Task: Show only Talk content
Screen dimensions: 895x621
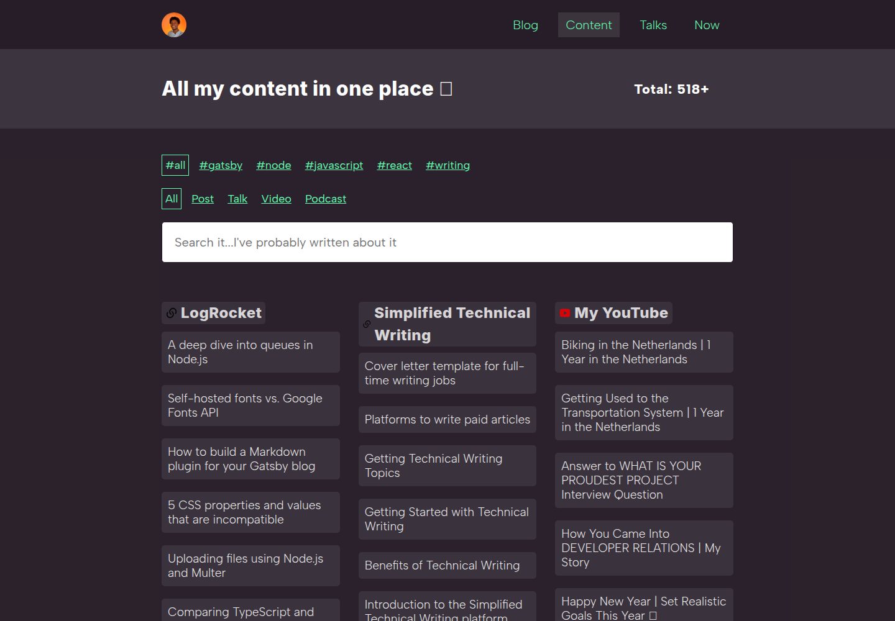Action: point(237,199)
